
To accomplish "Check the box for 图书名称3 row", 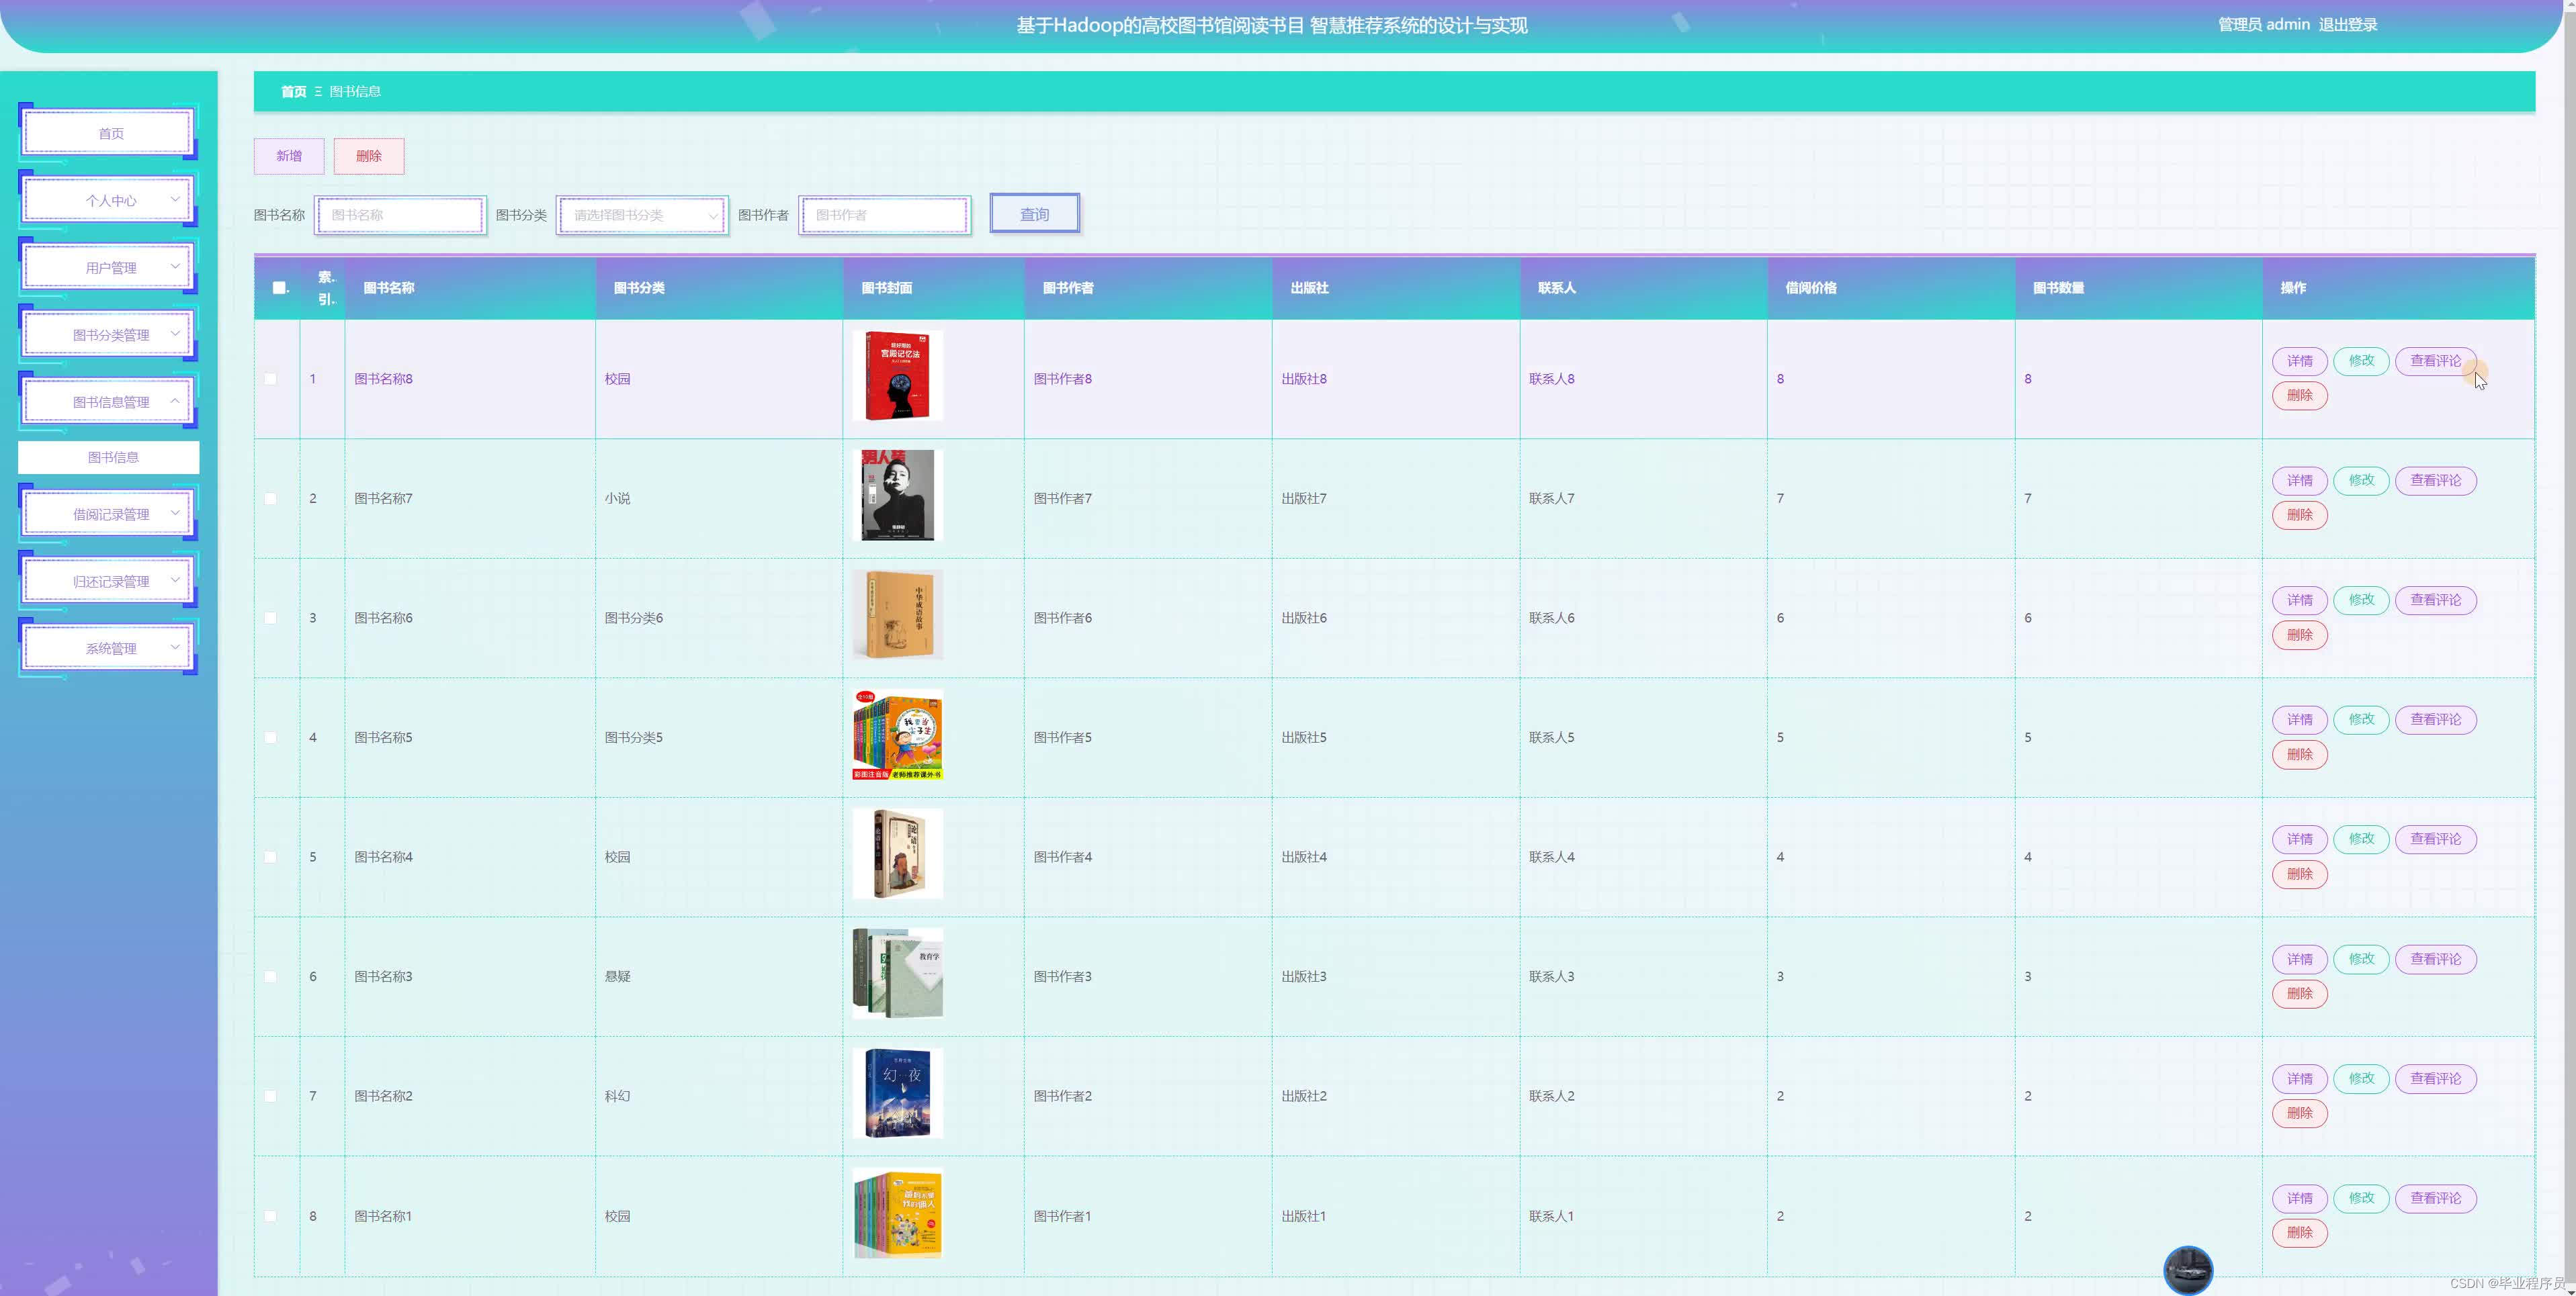I will (270, 976).
